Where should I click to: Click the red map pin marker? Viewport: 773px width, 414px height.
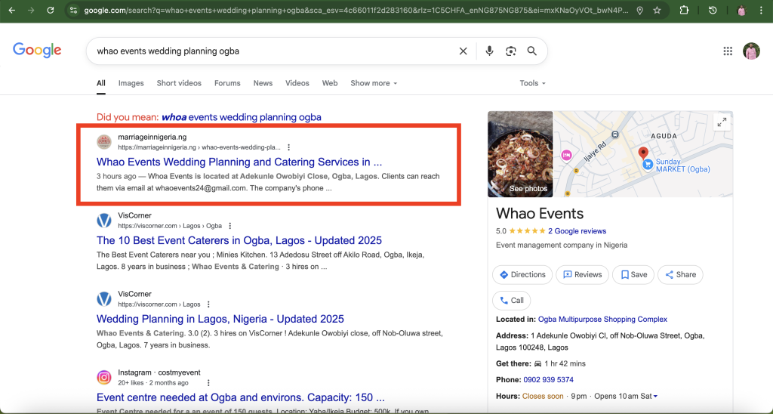click(x=643, y=153)
